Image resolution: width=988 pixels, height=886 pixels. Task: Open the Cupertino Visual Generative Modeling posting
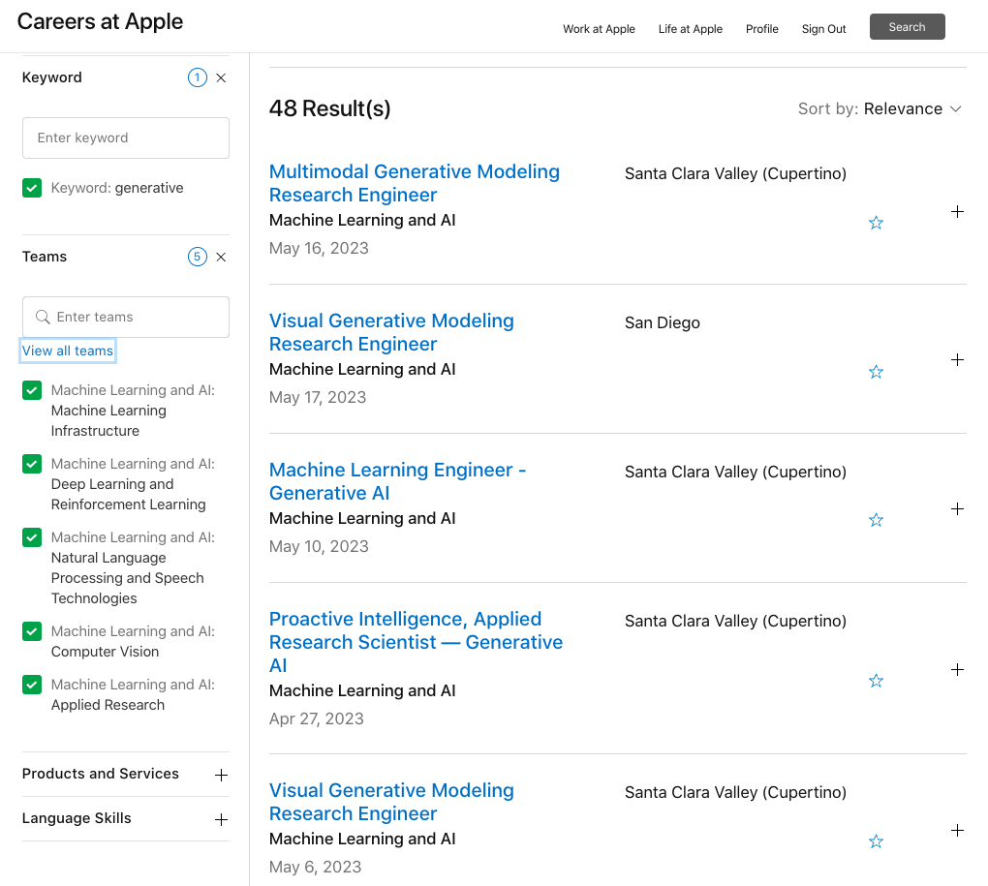391,803
